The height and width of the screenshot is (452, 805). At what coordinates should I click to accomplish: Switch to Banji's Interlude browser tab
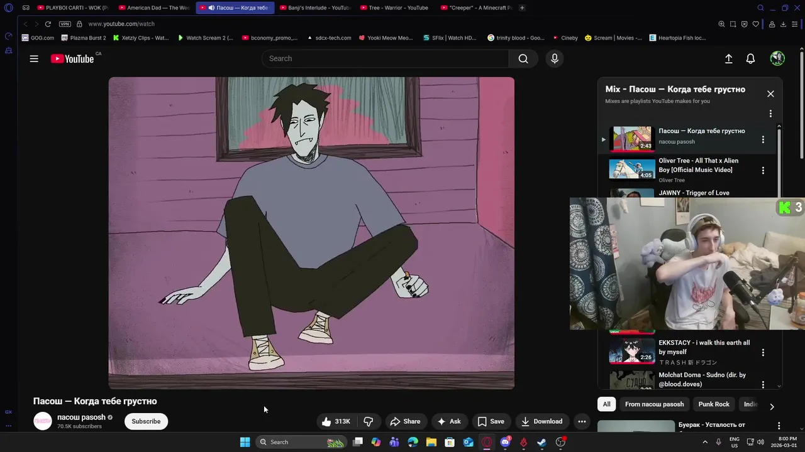click(x=314, y=8)
